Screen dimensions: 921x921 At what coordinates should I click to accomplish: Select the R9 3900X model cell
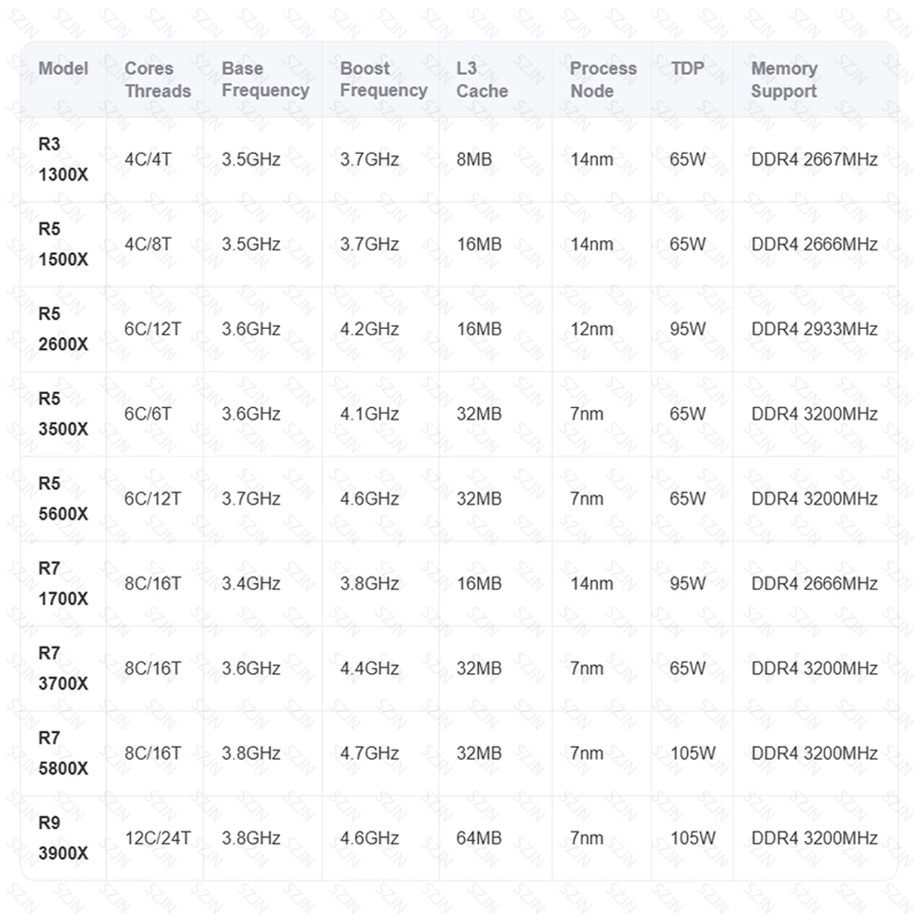(x=64, y=838)
